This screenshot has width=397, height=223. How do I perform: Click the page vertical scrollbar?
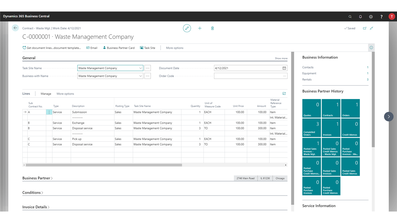(x=292, y=128)
